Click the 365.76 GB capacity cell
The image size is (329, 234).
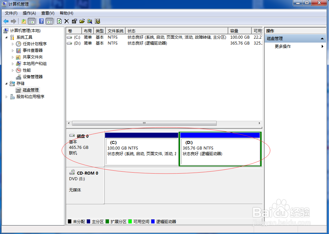click(240, 43)
